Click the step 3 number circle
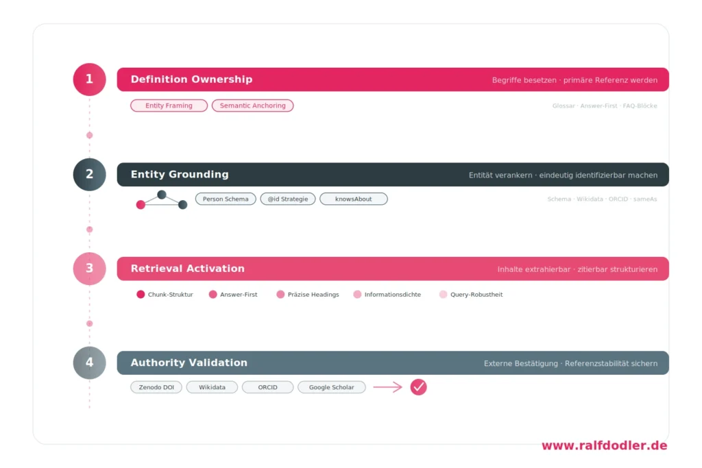Screen dimensions: 702x468 90,269
